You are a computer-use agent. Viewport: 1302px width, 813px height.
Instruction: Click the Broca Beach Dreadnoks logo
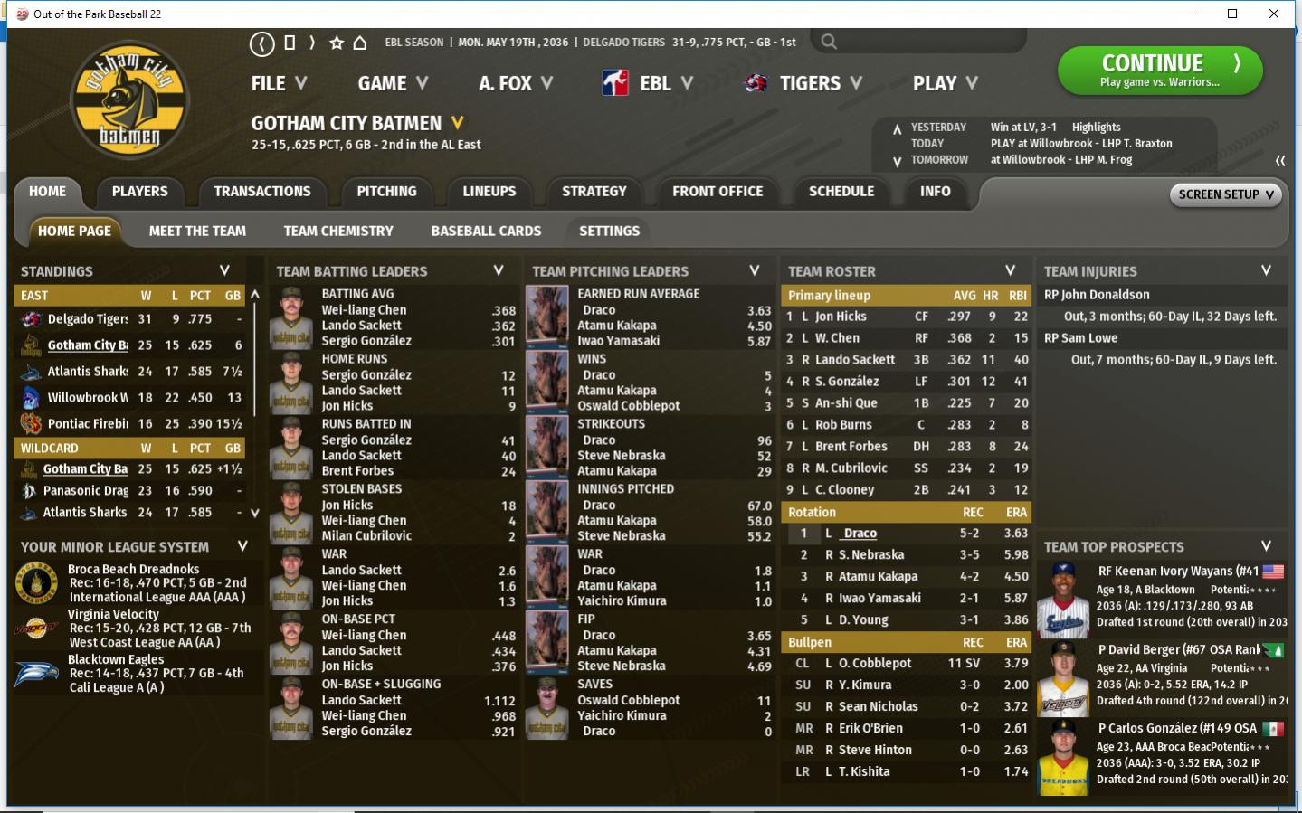point(37,583)
